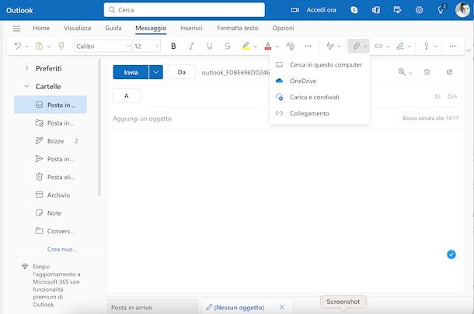
Task: Click the Crea nuova cartella link
Action: point(62,249)
